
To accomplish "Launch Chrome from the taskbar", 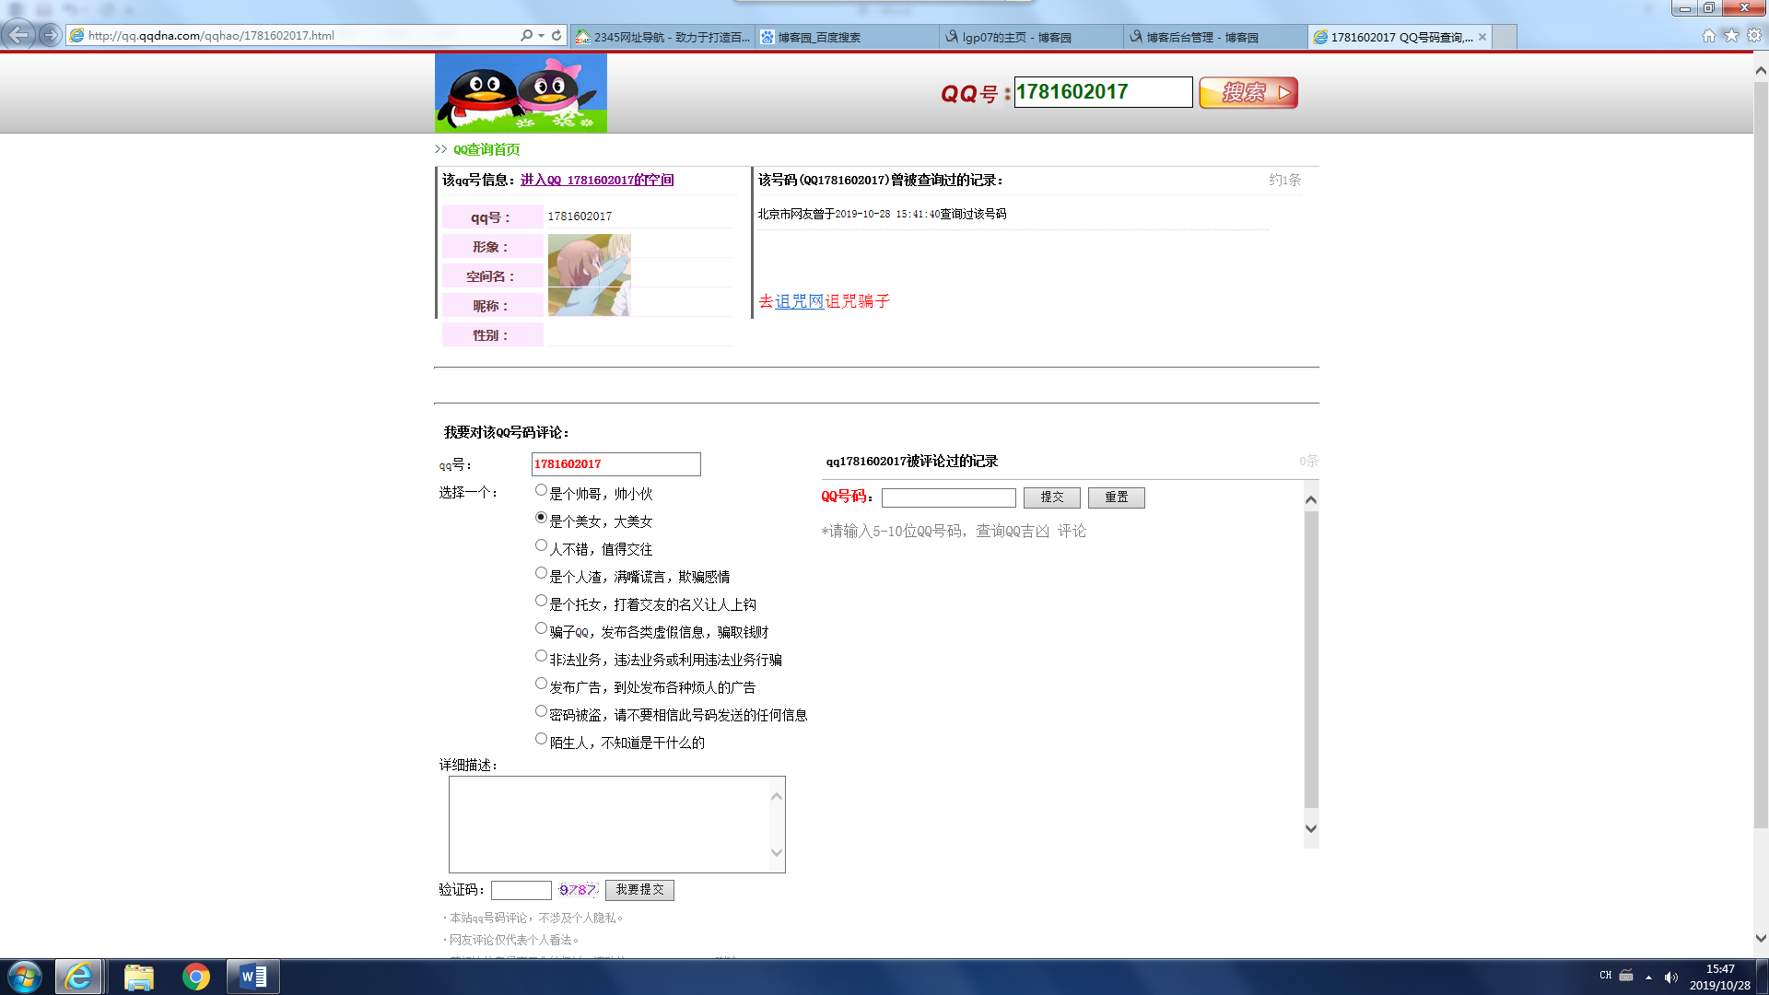I will point(195,977).
